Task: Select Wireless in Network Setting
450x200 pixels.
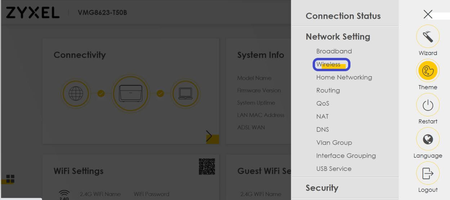Action: [x=328, y=64]
